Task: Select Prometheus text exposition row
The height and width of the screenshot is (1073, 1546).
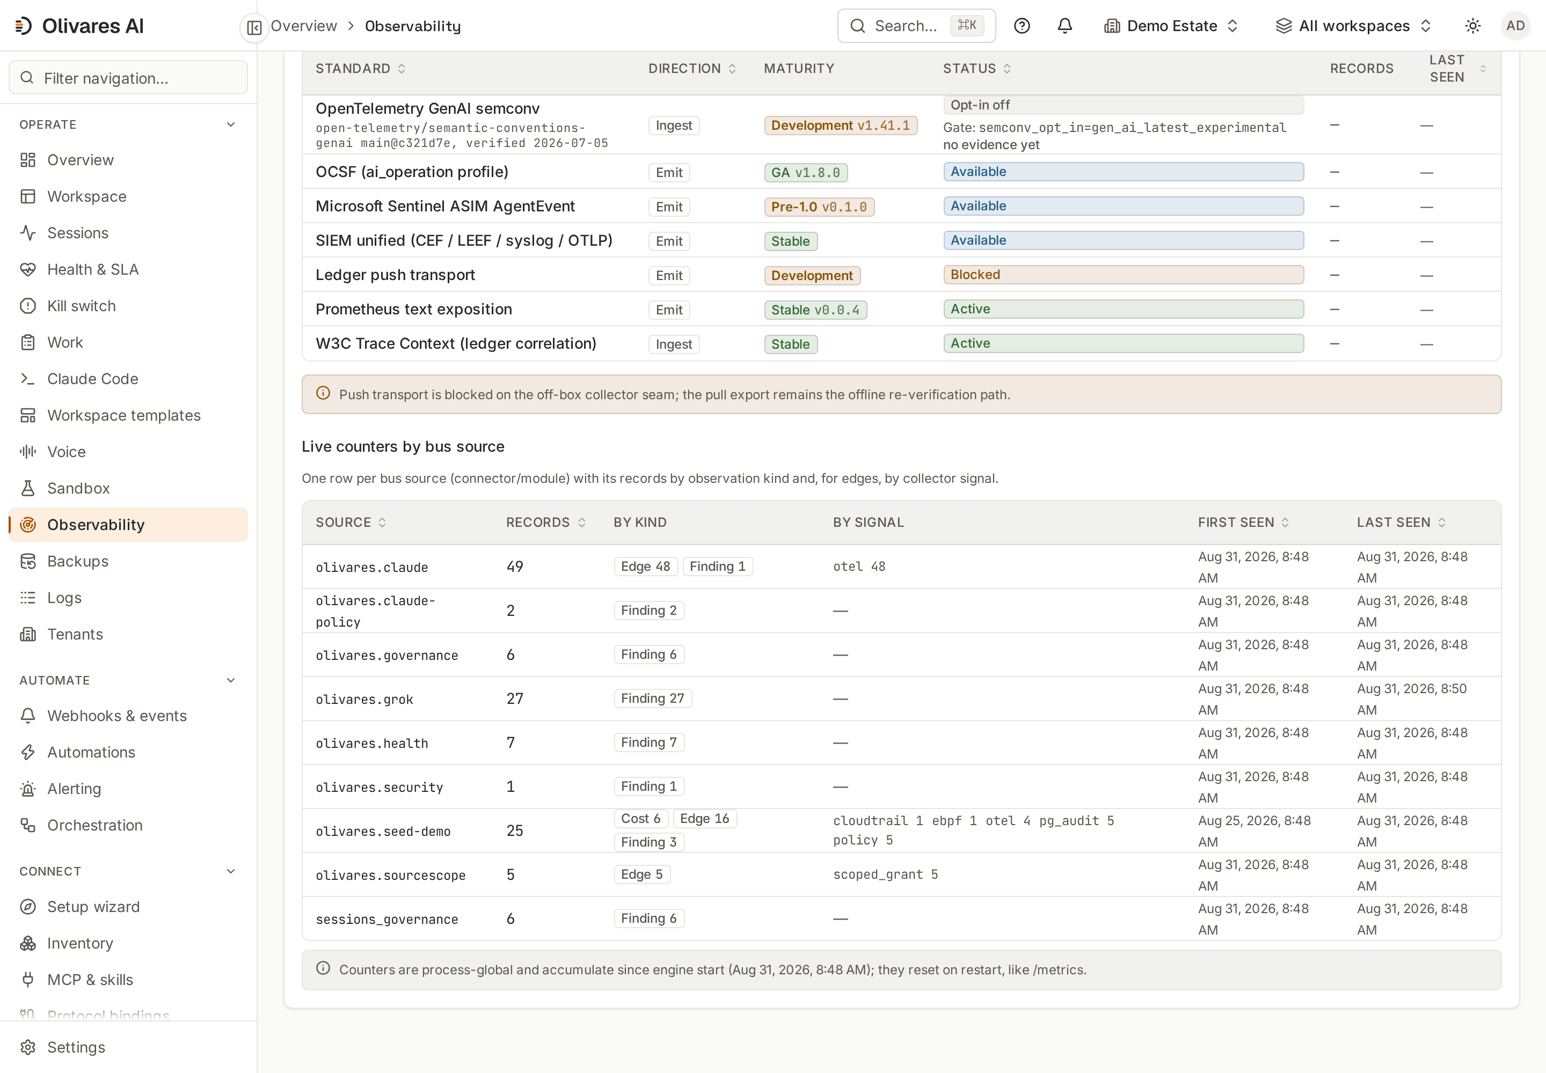Action: click(901, 309)
